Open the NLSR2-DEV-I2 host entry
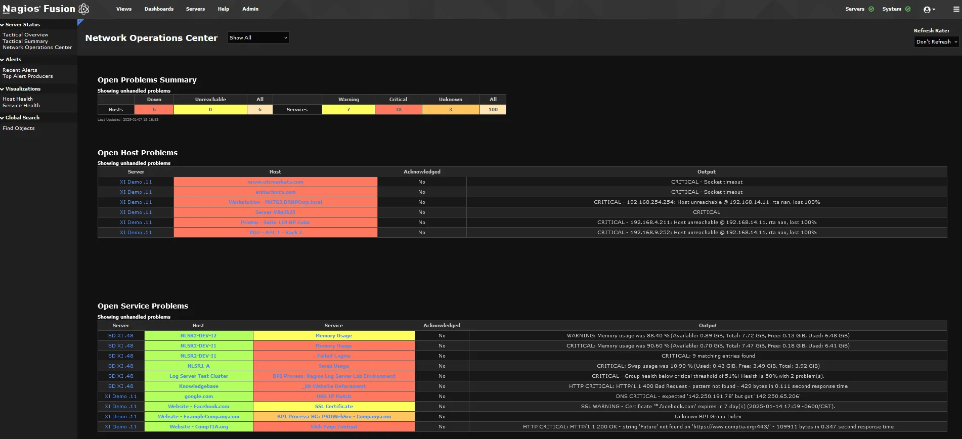962x439 pixels. tap(198, 336)
